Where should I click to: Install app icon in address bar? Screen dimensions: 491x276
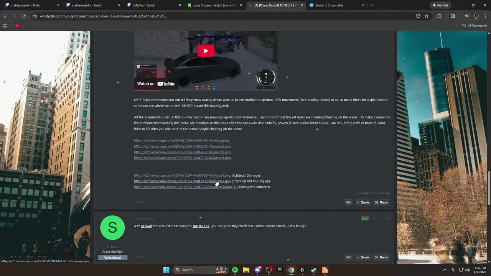click(x=418, y=16)
